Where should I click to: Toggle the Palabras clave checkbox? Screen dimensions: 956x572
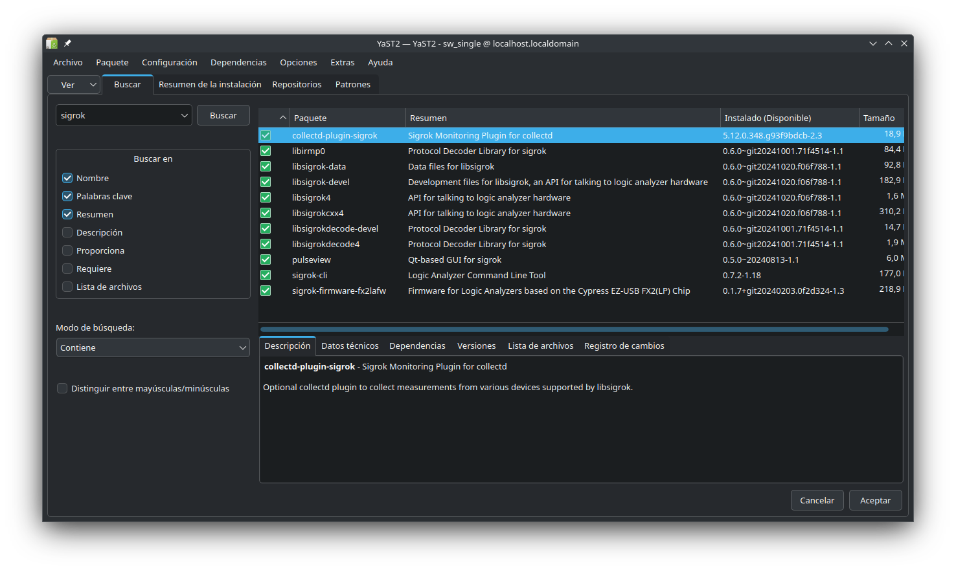pyautogui.click(x=67, y=196)
